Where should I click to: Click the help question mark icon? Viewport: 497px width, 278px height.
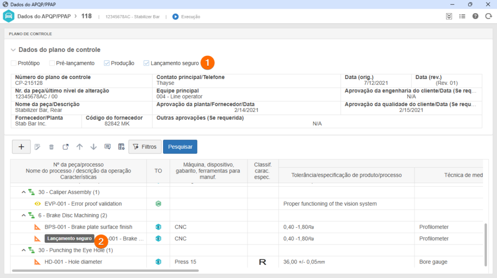tap(475, 16)
